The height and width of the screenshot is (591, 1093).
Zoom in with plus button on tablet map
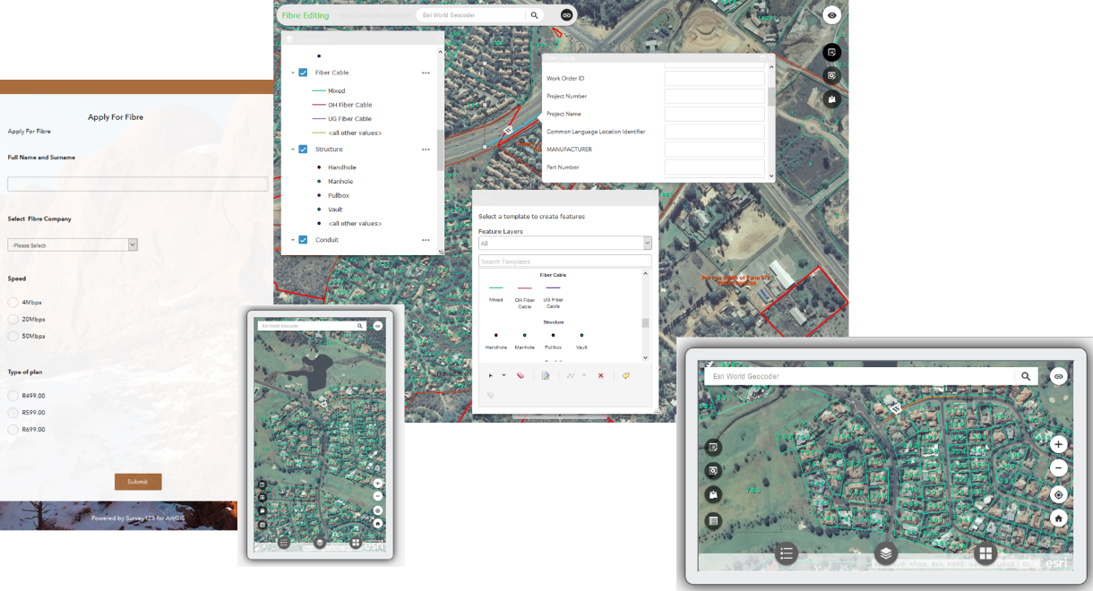click(x=1058, y=444)
